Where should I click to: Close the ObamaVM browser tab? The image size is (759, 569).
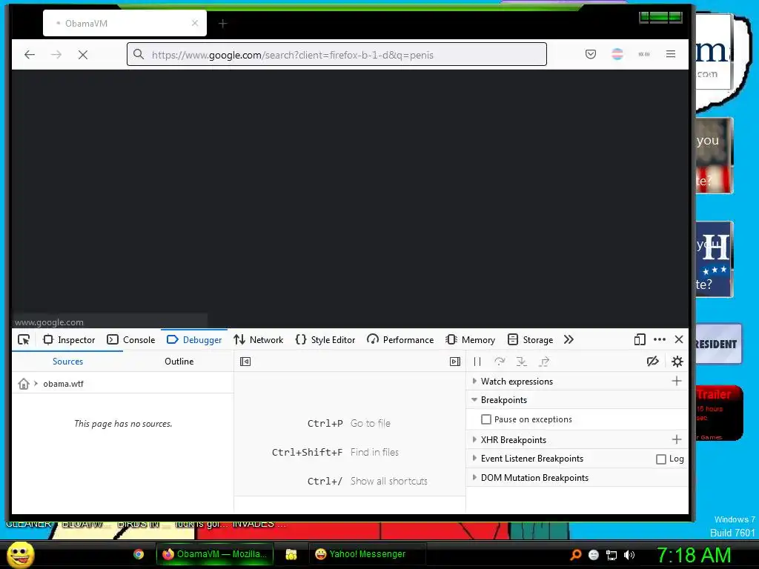195,23
